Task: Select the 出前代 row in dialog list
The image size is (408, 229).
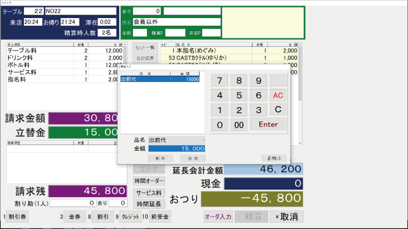Action: (160, 79)
